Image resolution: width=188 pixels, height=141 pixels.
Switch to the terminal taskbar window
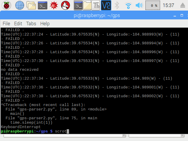[x=78, y=5]
